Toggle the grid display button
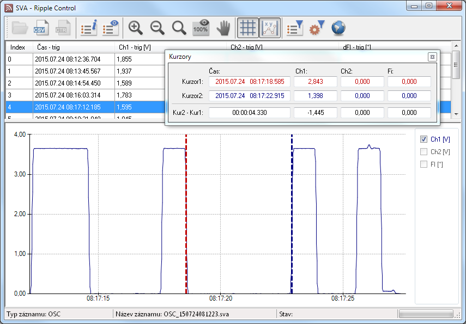 (248, 28)
